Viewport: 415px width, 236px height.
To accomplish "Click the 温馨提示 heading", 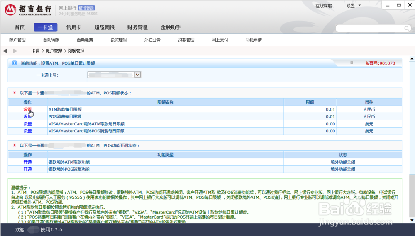I will point(21,188).
